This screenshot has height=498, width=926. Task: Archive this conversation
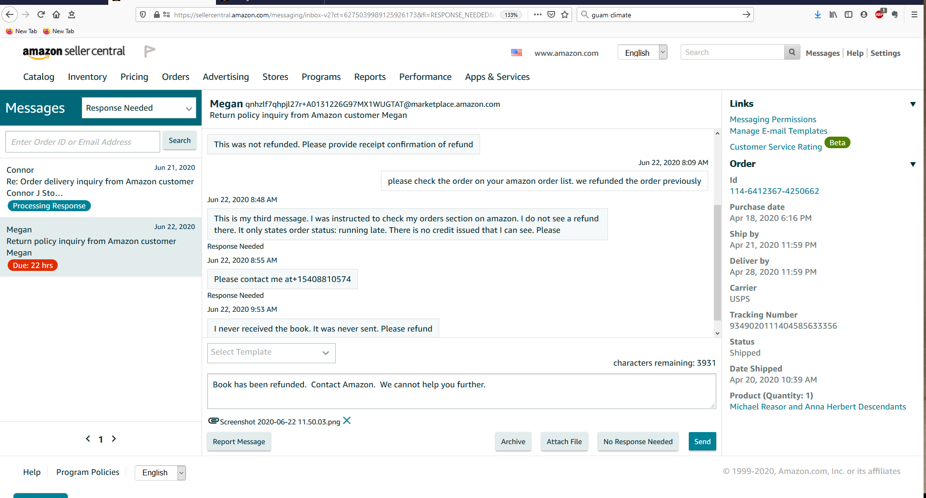513,441
